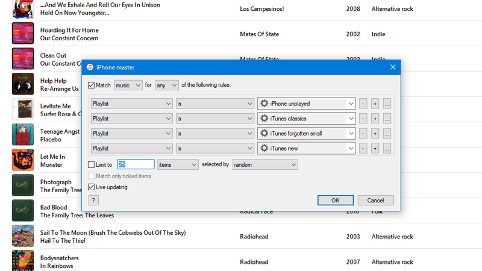Open 'is' operator dropdown in iTunes forgotten small row
This screenshot has height=271, width=482.
(x=215, y=133)
